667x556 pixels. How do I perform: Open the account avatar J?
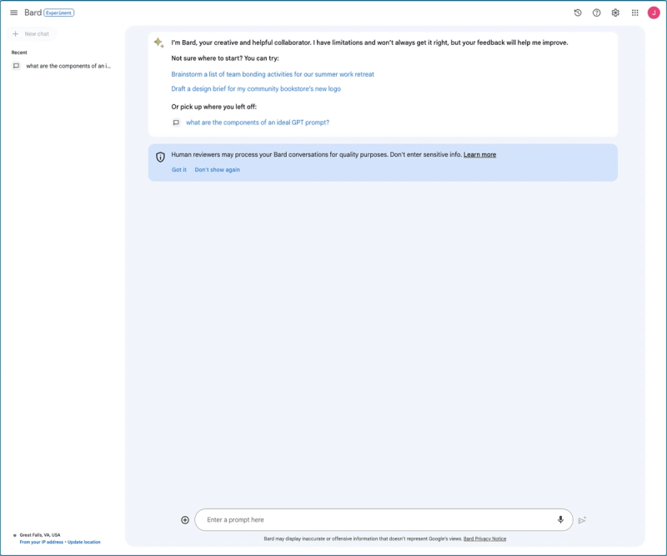point(654,13)
